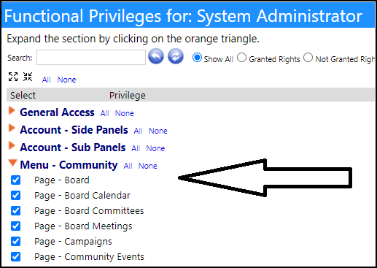377x268 pixels.
Task: Click into the Search input field
Action: pyautogui.click(x=91, y=58)
